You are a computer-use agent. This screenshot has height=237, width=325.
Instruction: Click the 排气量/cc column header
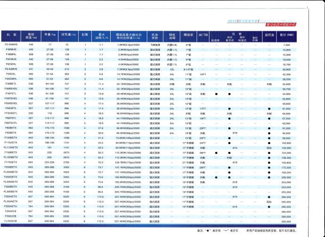(66, 35)
